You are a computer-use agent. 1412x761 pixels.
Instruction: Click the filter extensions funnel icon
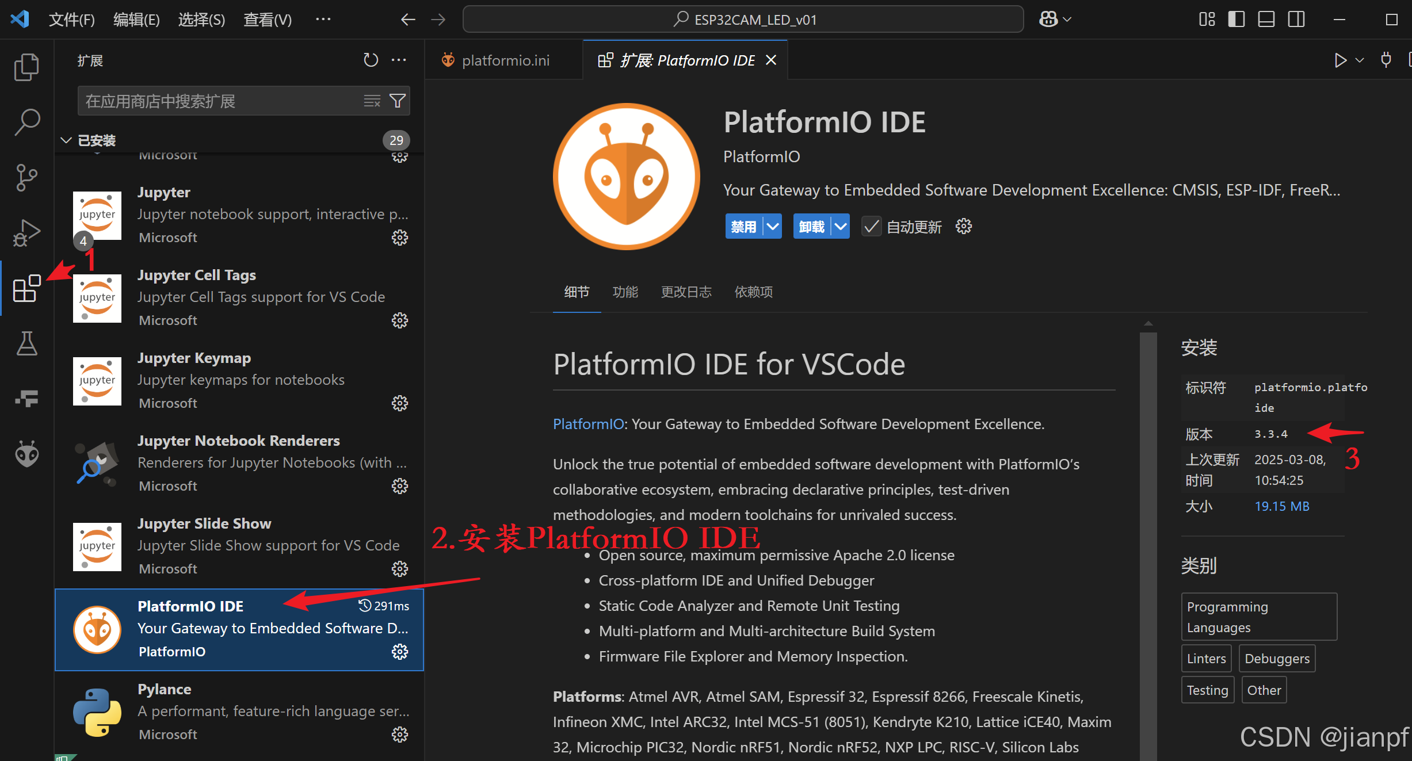pos(398,101)
